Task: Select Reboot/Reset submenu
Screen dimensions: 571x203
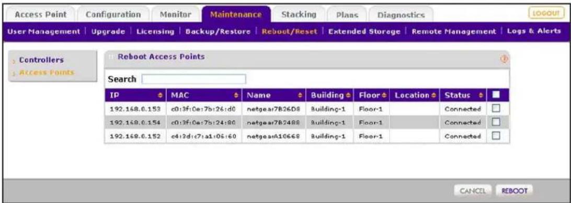Action: [290, 32]
